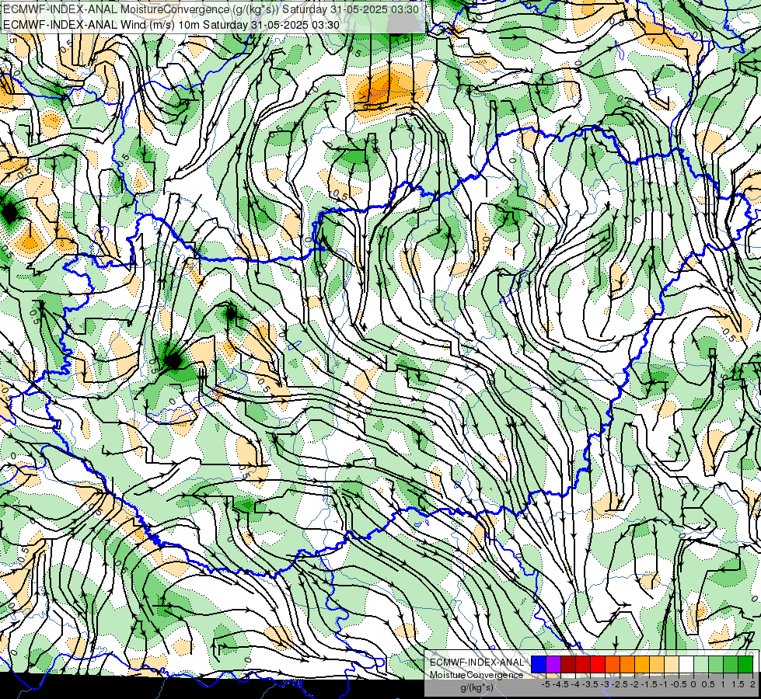Click the '2' tick label at legend end
This screenshot has height=699, width=761.
752,684
